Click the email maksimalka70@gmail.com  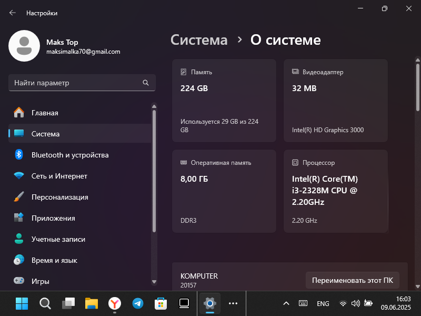pyautogui.click(x=83, y=52)
